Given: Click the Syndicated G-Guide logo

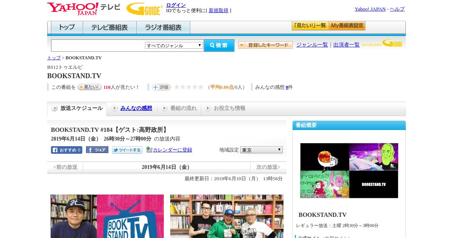Looking at the screenshot, I should point(382,43).
